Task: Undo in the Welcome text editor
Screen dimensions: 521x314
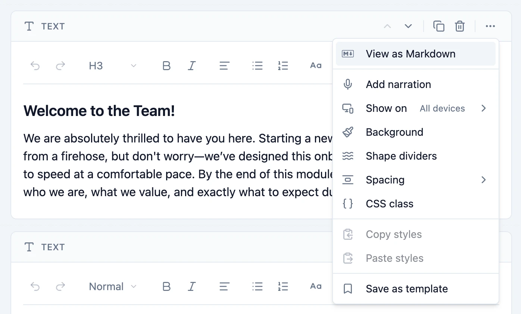Action: click(35, 66)
